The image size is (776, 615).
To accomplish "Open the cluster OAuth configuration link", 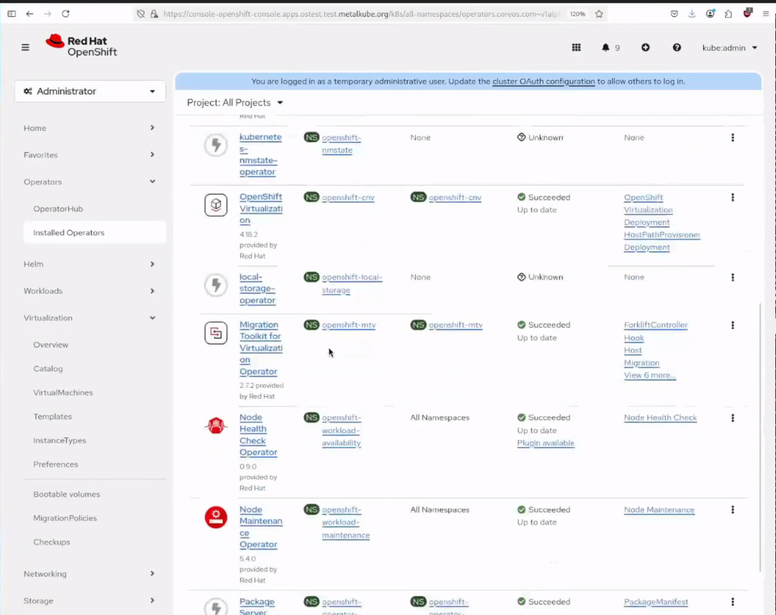I will (543, 81).
